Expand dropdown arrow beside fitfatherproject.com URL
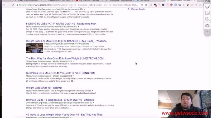Image resolution: width=211 pixels, height=118 pixels. tap(84, 9)
